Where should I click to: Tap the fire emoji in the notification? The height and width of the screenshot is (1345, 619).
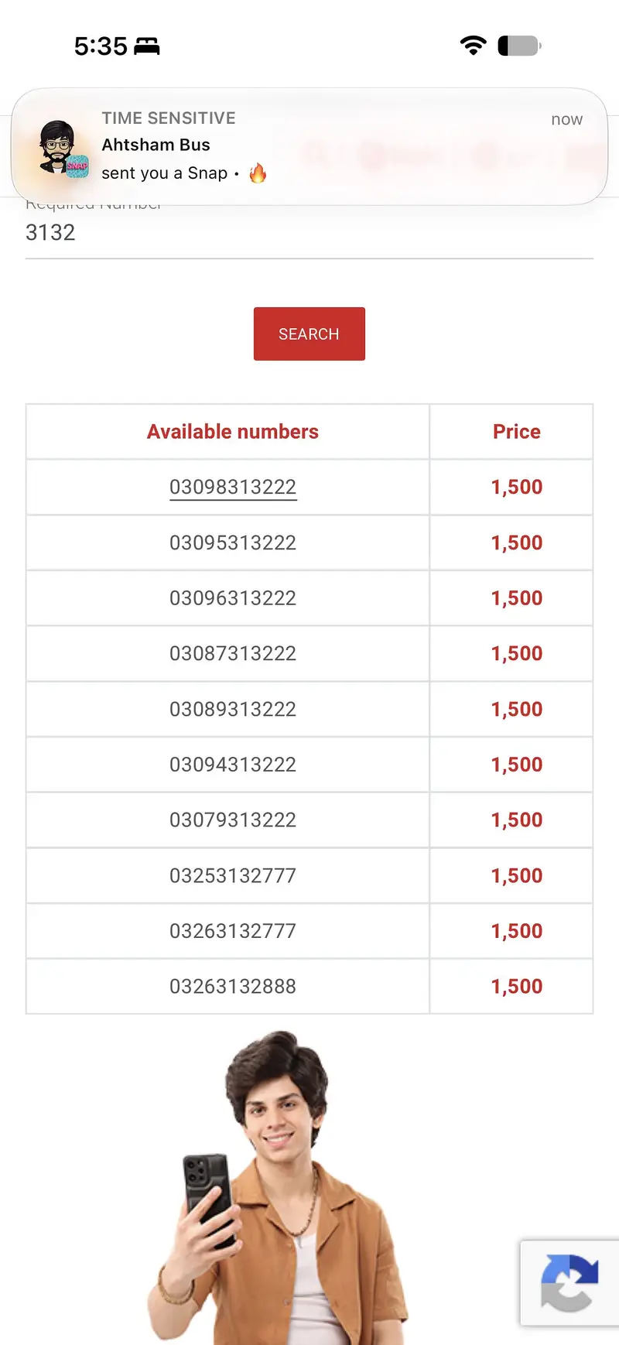click(258, 173)
